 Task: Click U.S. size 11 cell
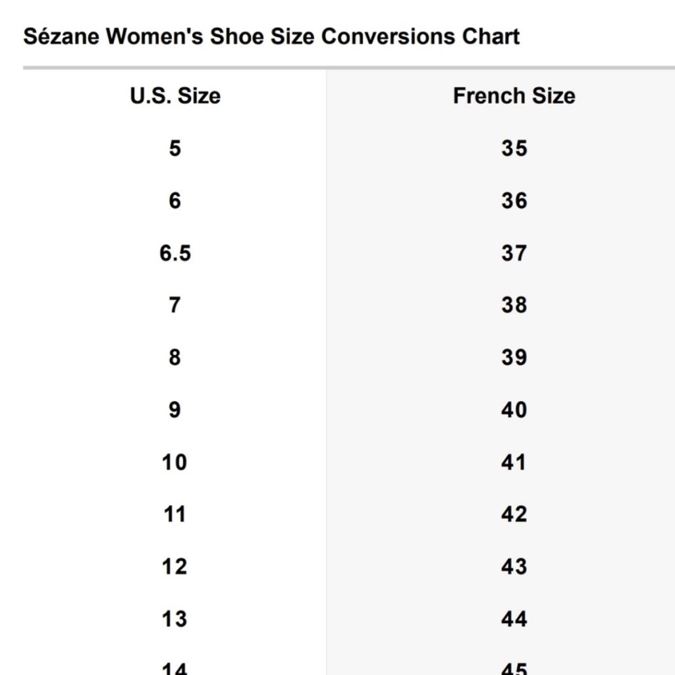pos(175,514)
